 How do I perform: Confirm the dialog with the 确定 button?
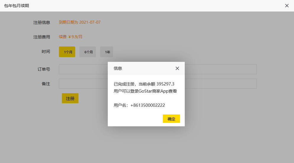(171, 119)
